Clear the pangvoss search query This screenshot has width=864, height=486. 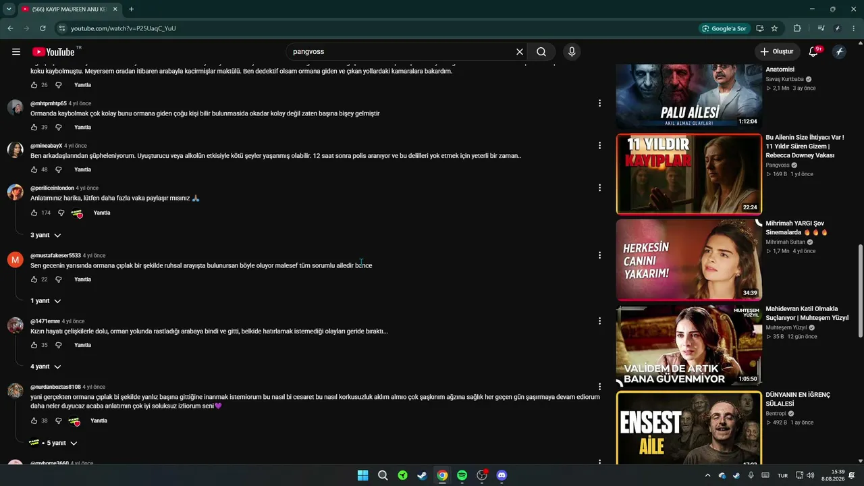(520, 52)
